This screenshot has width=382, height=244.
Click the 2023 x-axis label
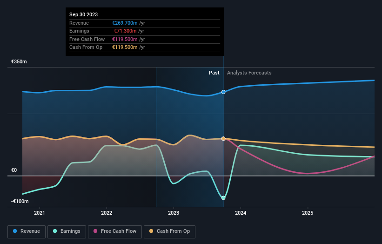pyautogui.click(x=174, y=213)
